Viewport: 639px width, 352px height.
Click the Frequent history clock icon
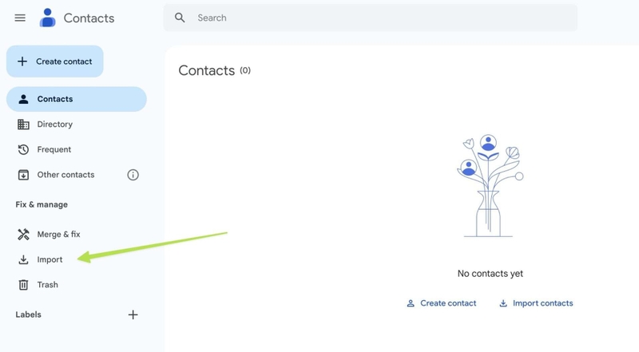[23, 149]
